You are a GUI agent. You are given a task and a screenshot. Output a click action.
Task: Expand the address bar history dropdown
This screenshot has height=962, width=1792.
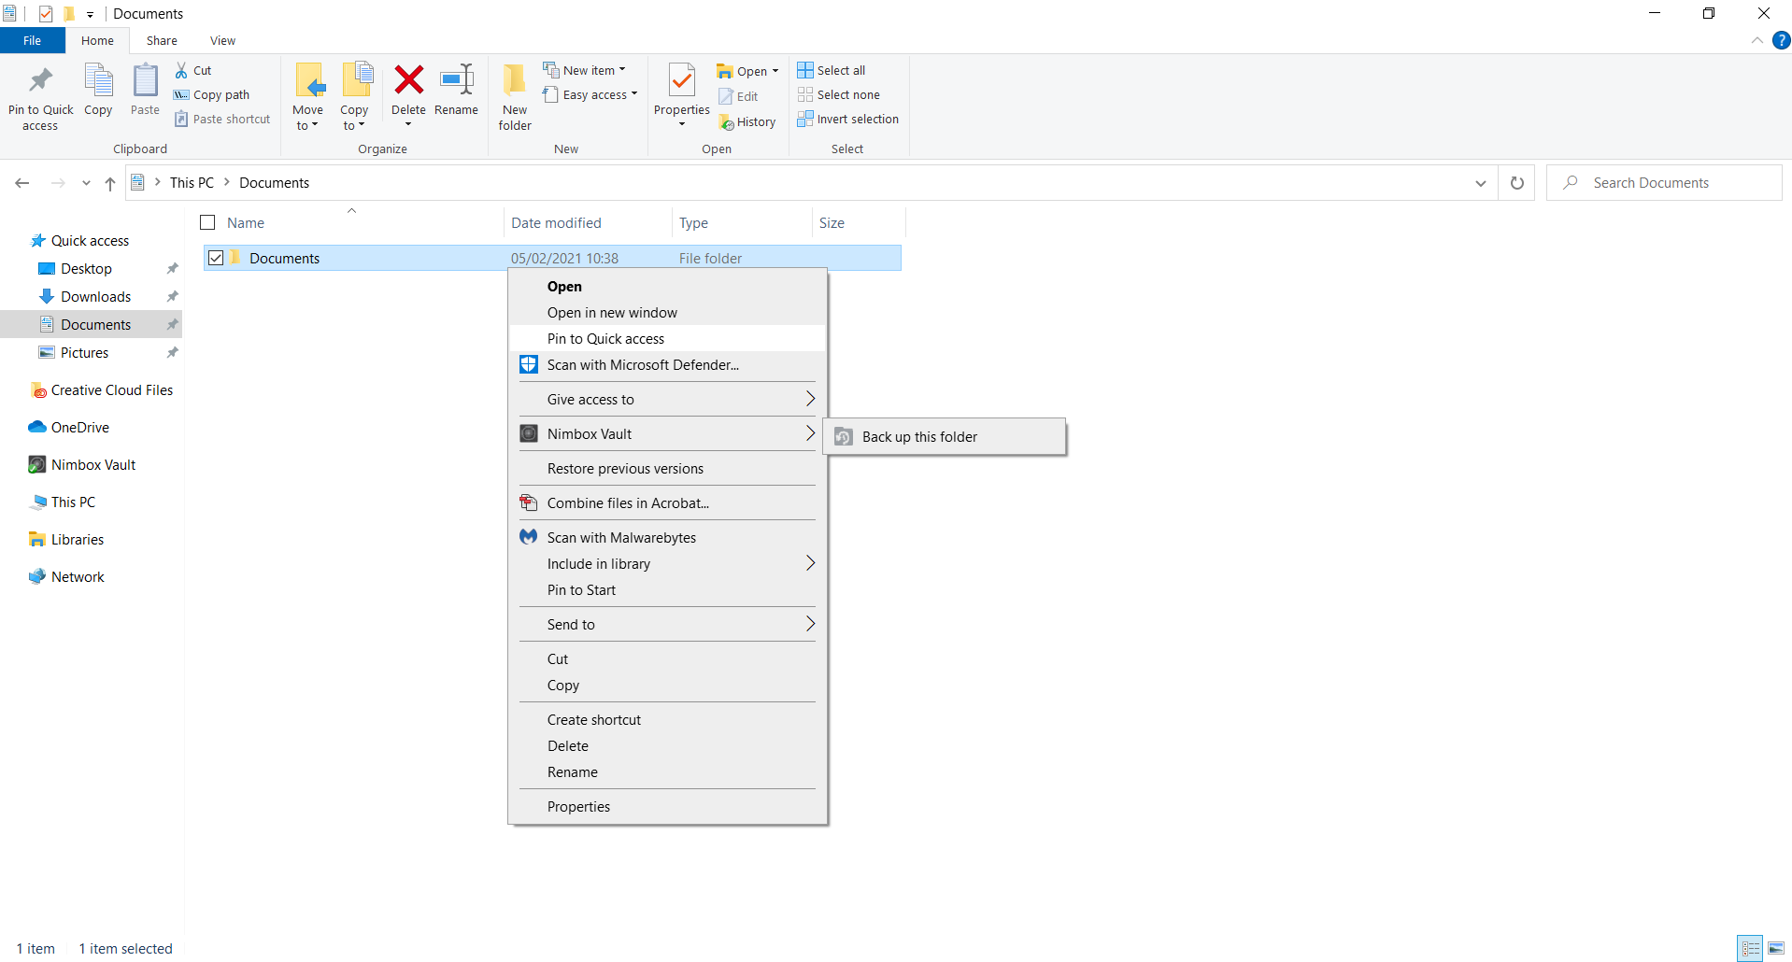pos(1481,183)
